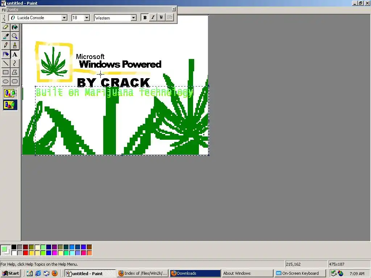The image size is (371, 278).
Task: Click the current foreground/background color box
Action: [5, 250]
